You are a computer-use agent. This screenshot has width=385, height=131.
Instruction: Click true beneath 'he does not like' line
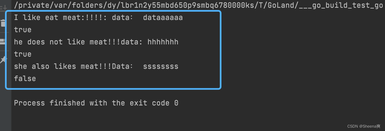pos(23,54)
